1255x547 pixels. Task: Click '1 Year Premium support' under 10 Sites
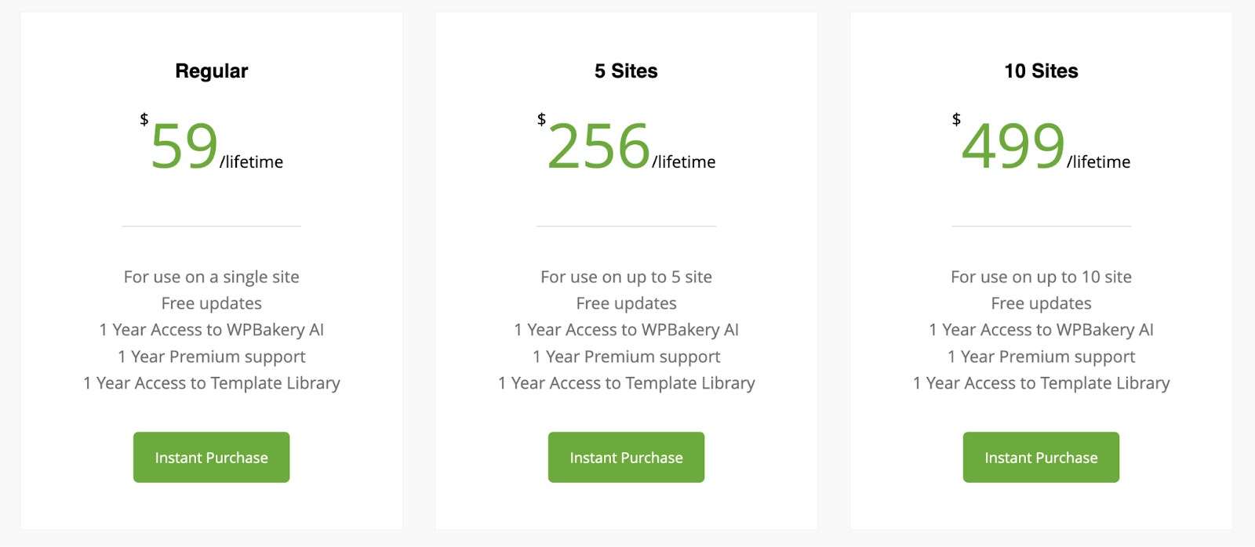[x=1040, y=357]
